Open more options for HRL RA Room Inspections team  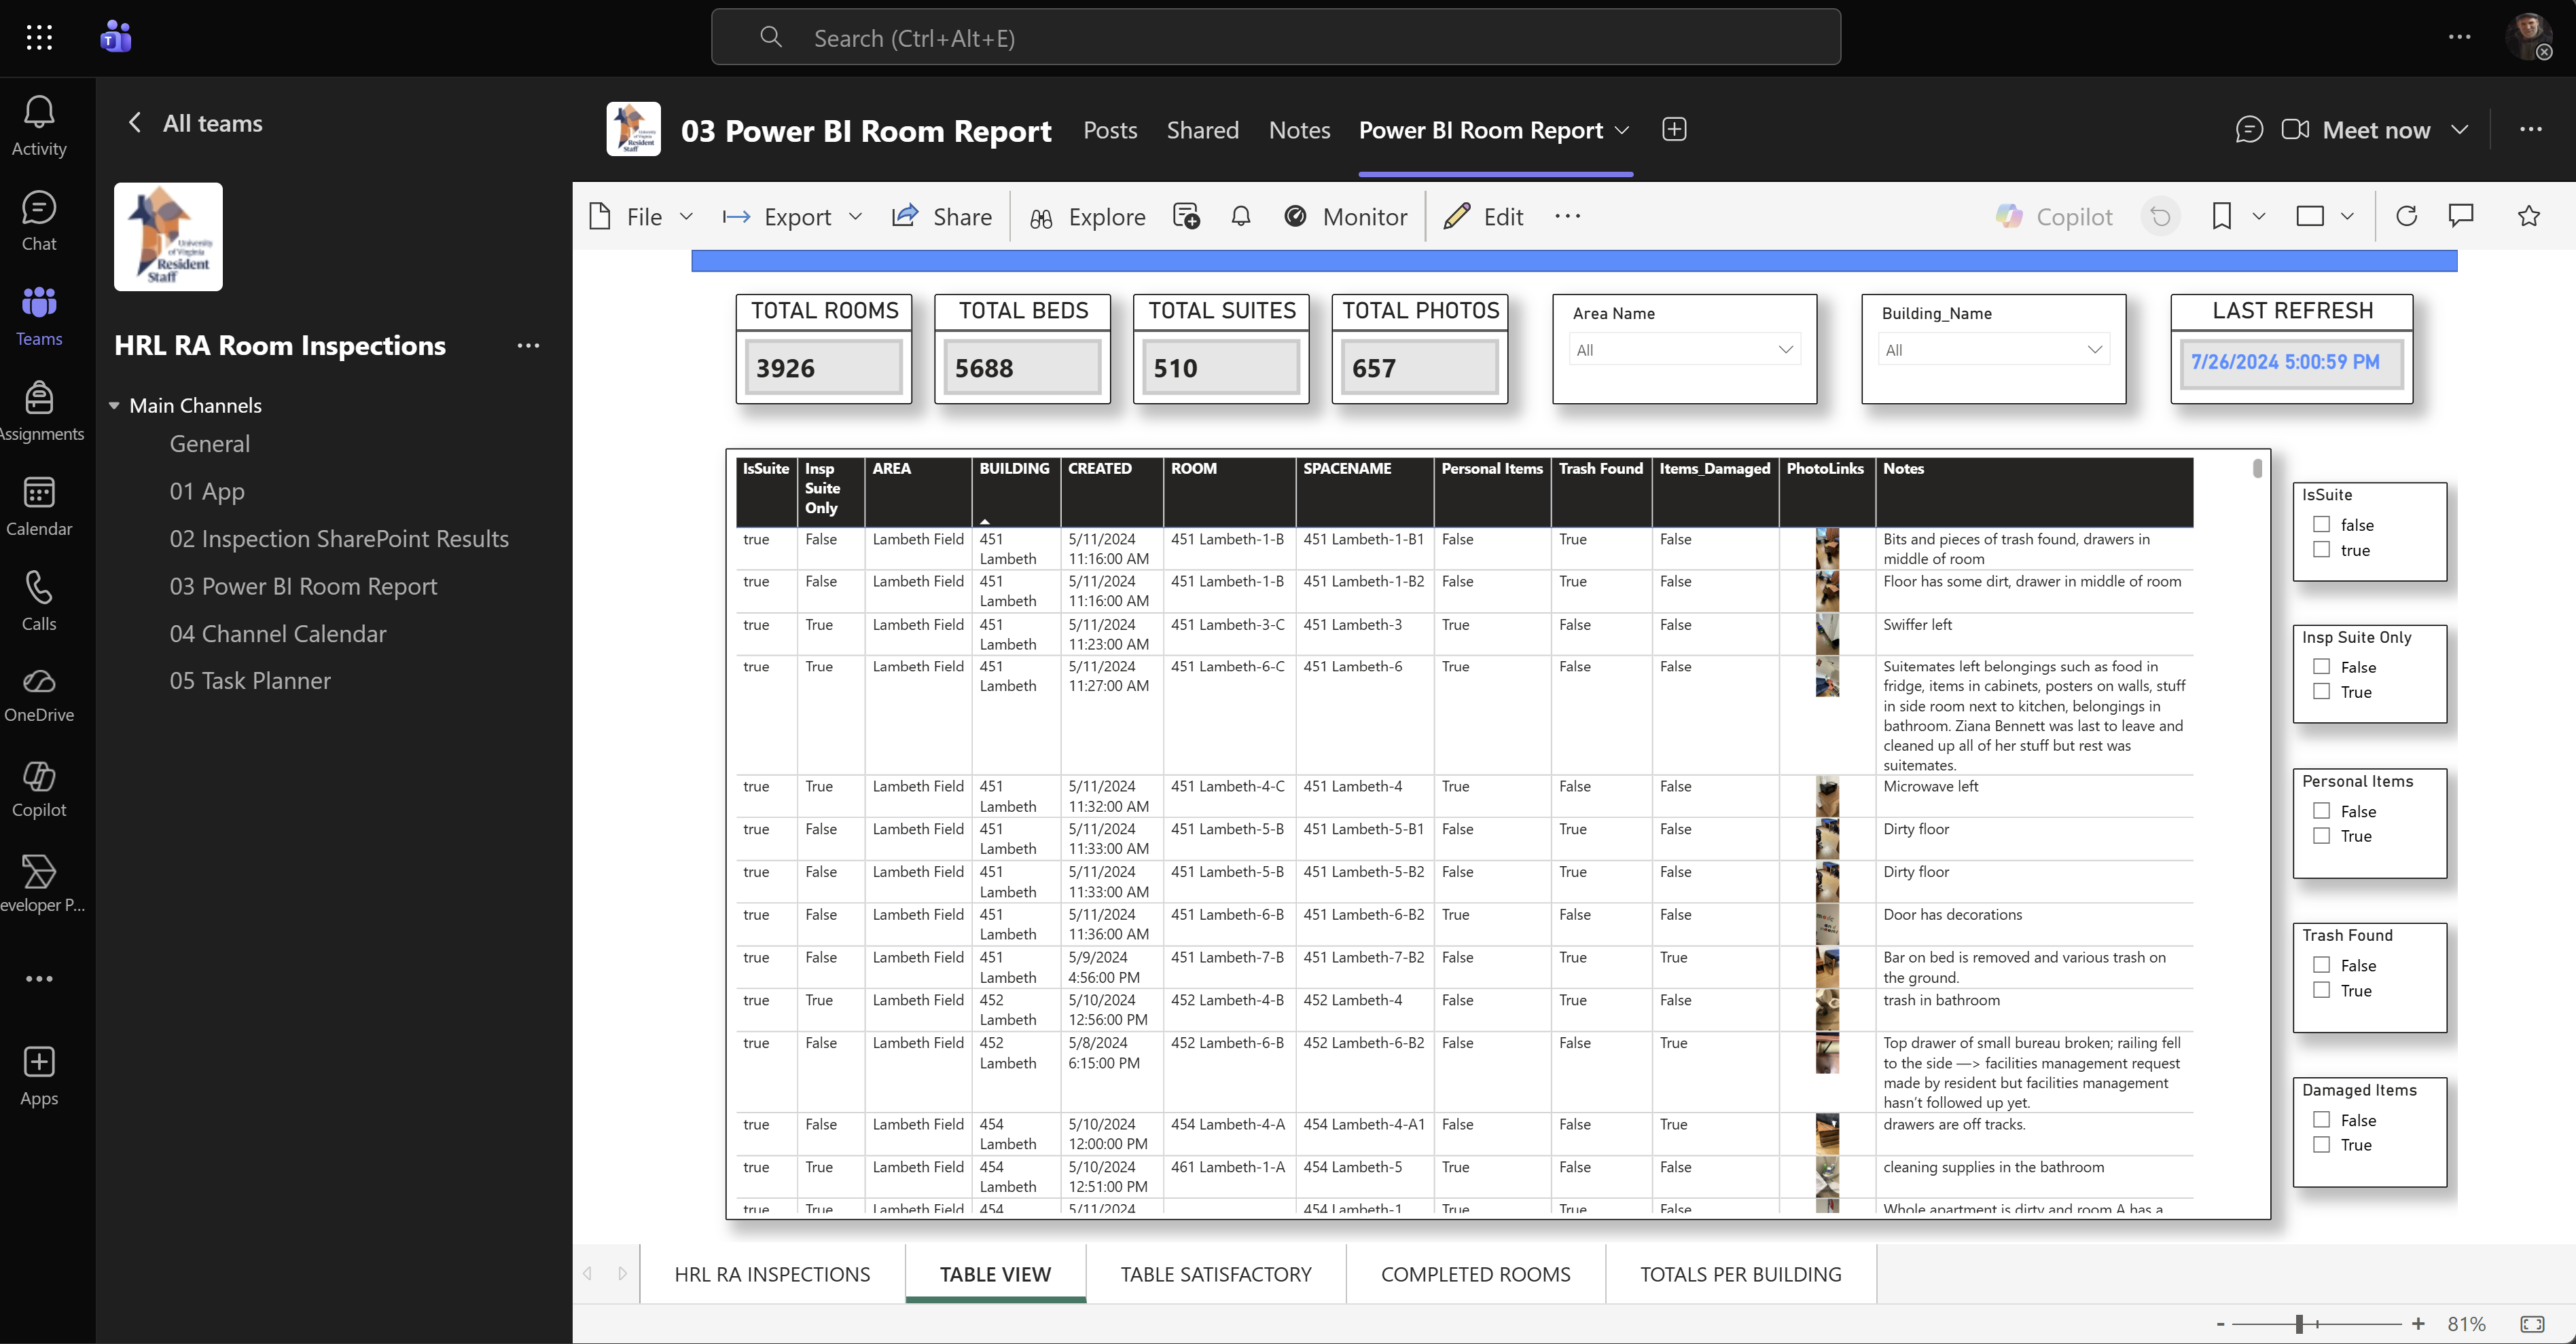528,346
